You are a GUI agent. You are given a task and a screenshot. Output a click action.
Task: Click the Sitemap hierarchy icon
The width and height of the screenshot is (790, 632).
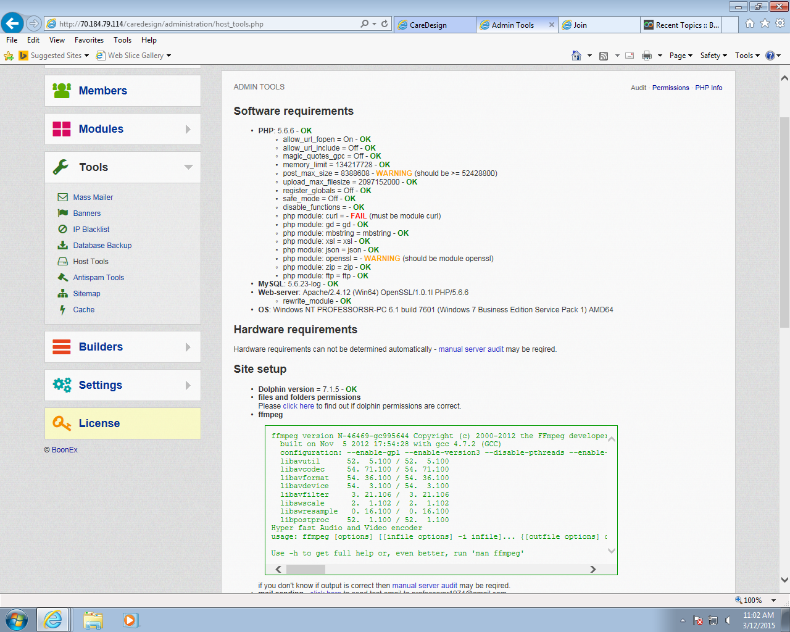pos(62,294)
